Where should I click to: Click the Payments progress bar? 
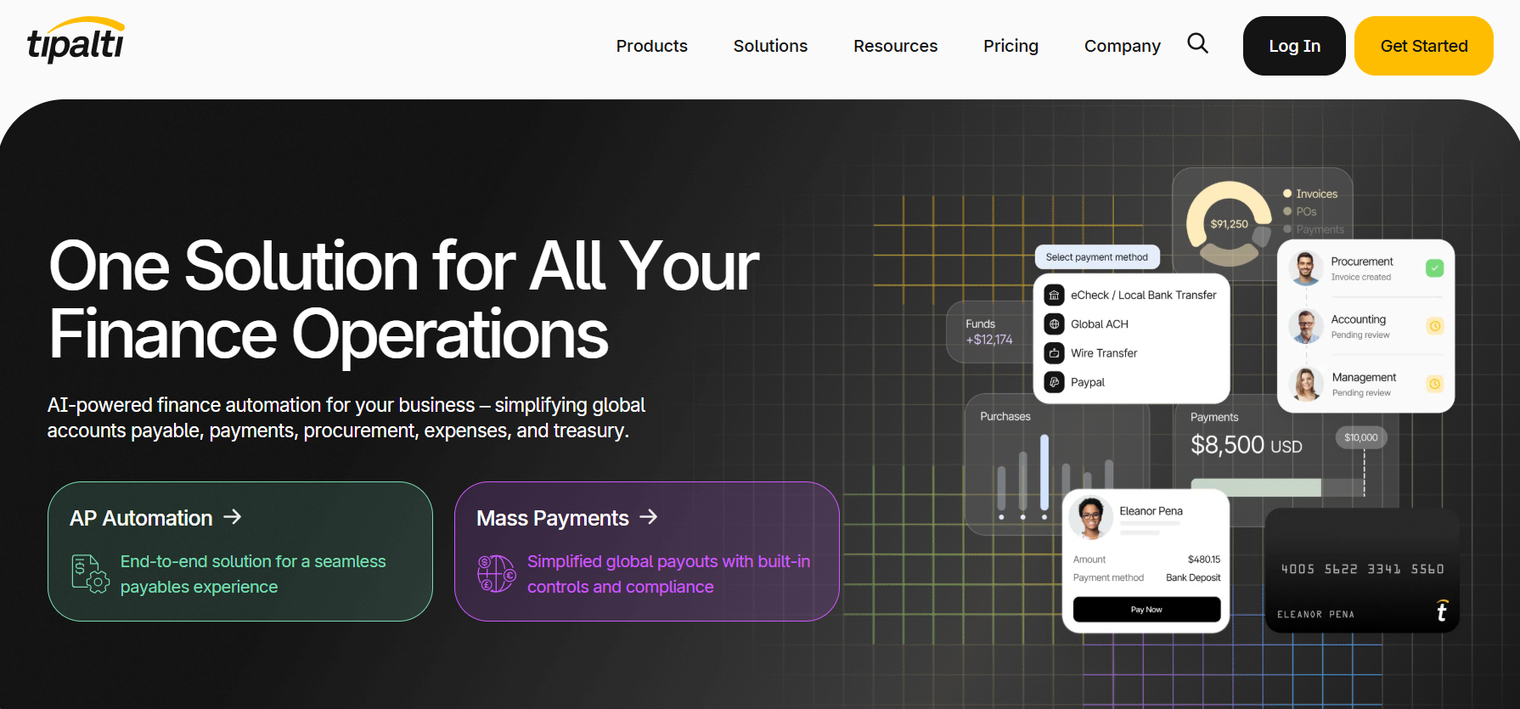pos(1277,487)
